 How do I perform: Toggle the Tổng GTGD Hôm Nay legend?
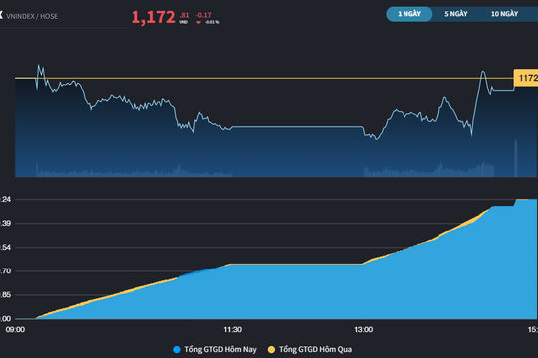tap(215, 349)
